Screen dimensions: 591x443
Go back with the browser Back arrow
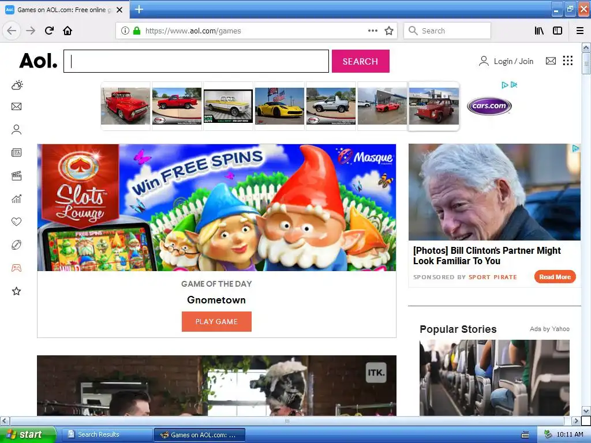click(x=12, y=31)
